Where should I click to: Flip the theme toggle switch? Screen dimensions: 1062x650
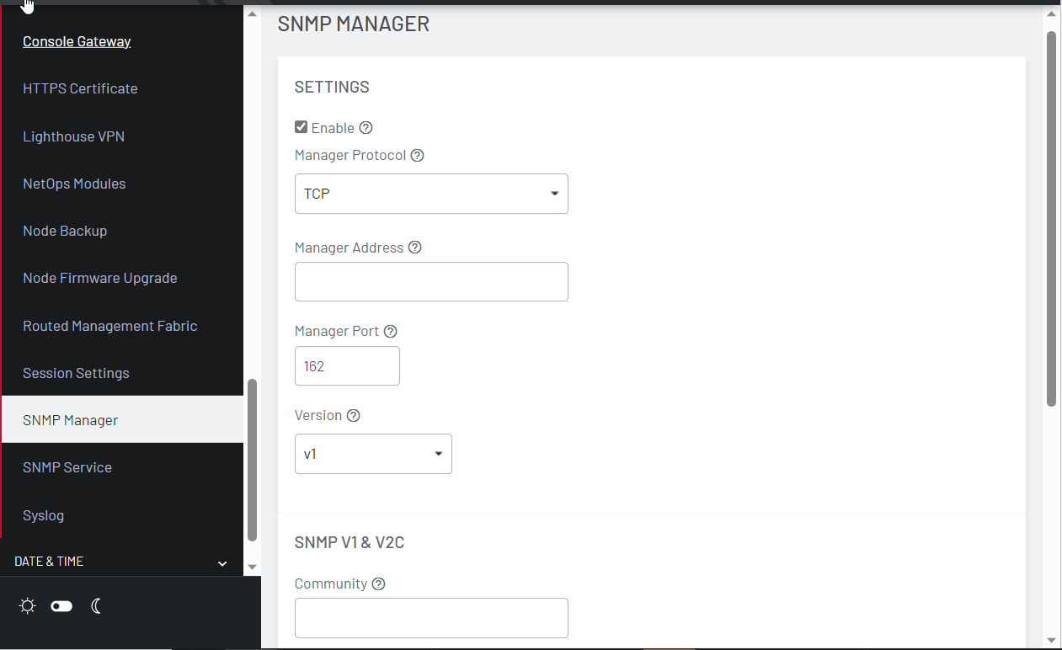click(x=61, y=605)
